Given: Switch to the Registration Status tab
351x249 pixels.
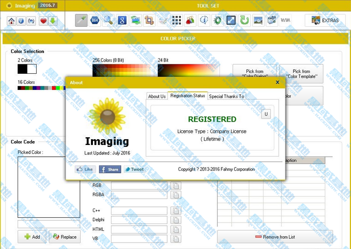Looking at the screenshot, I should tap(188, 96).
